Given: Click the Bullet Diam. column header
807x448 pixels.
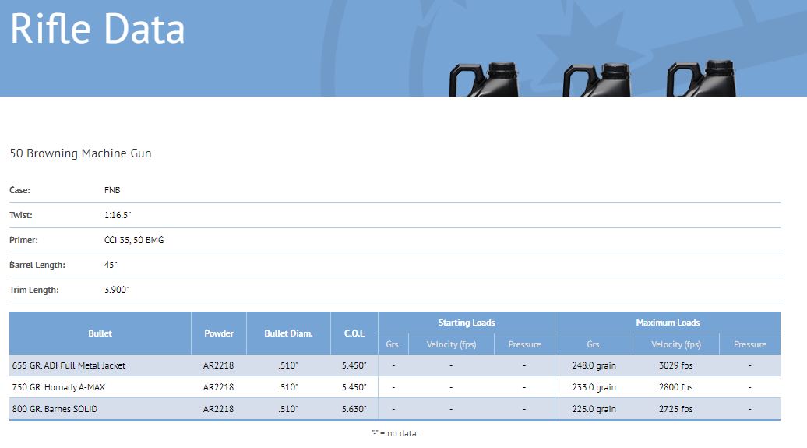Looking at the screenshot, I should click(x=288, y=333).
